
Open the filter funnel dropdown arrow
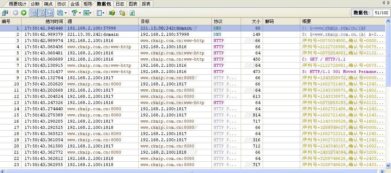80,13
